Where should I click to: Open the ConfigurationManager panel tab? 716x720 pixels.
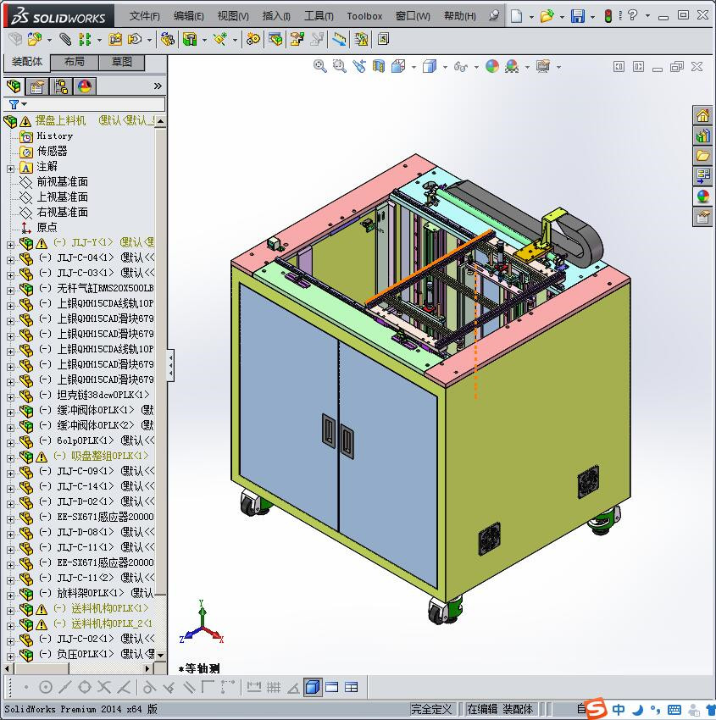click(x=61, y=86)
